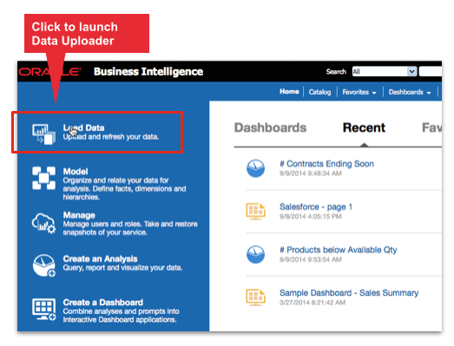Click analysis icon beside Products below Available Qty
Screen dimensions: 454x346
pyautogui.click(x=255, y=254)
